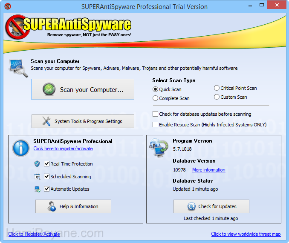Click the Real-Time Protection shield icon

37,164
